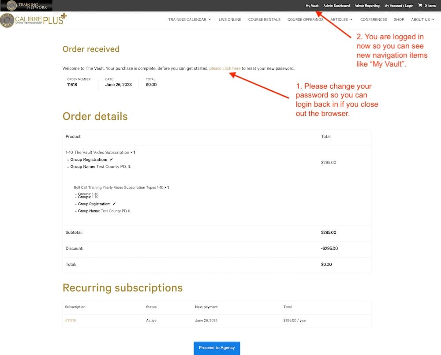Open My Vault in top bar
This screenshot has width=441, height=355.
[x=312, y=6]
